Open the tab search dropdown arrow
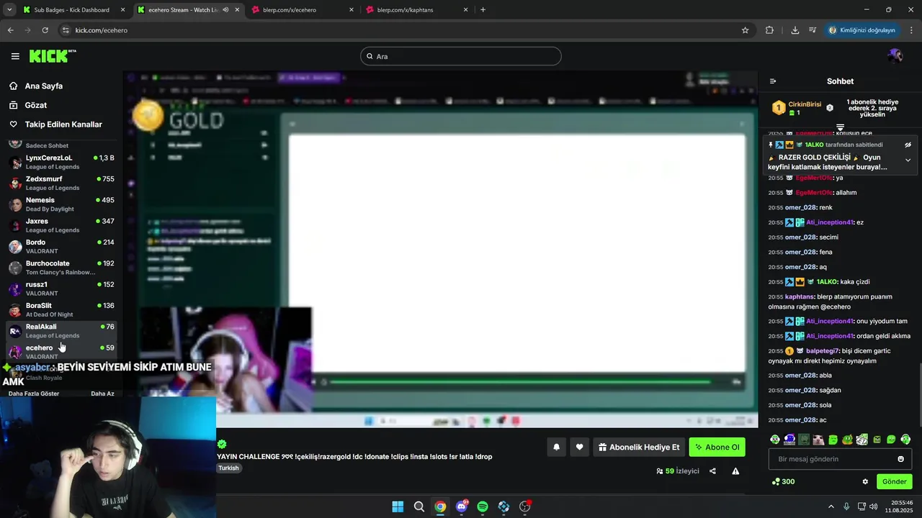This screenshot has width=922, height=518. tap(9, 10)
